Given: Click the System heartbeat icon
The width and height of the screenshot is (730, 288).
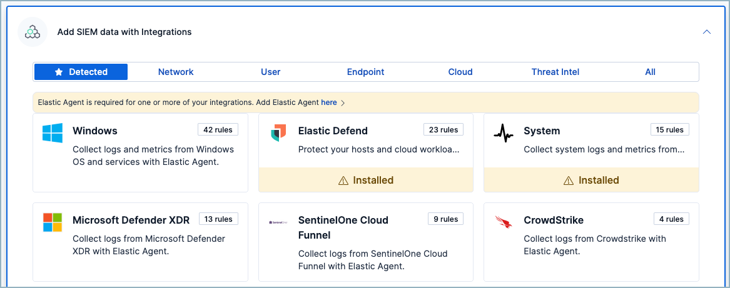Looking at the screenshot, I should click(504, 132).
